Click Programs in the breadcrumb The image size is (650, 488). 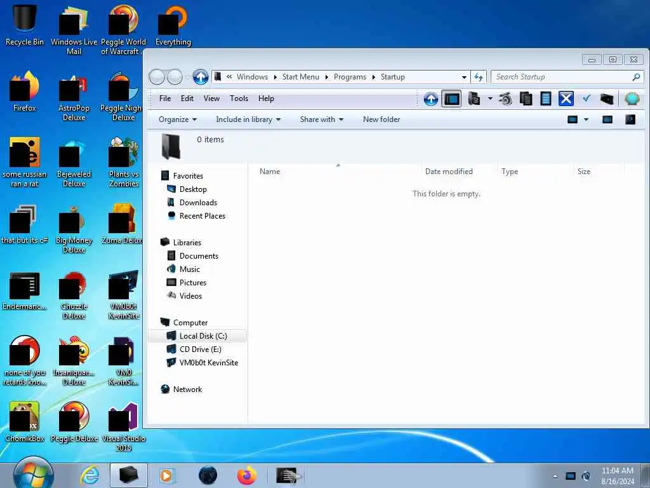click(x=350, y=77)
